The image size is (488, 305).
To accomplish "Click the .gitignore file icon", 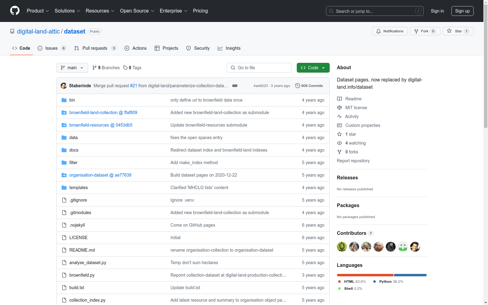I will [x=64, y=200].
